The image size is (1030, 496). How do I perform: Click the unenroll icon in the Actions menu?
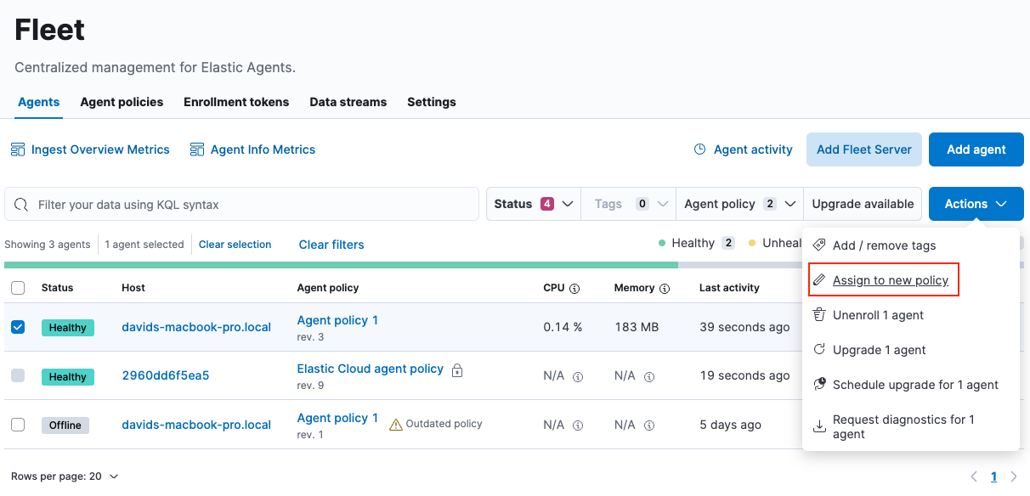point(818,314)
